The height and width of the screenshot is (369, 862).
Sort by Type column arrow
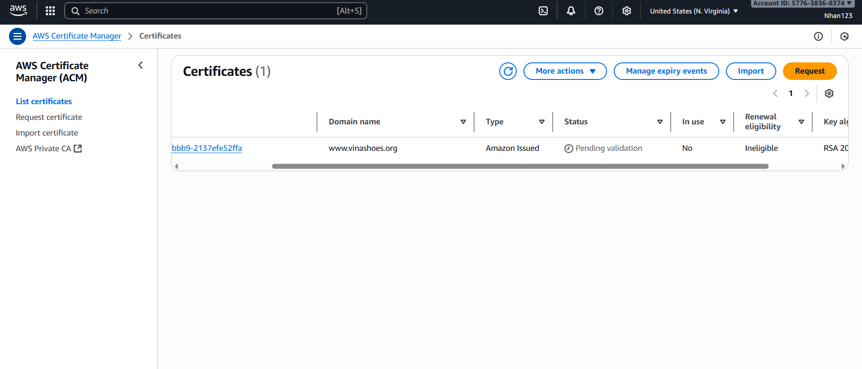click(542, 122)
